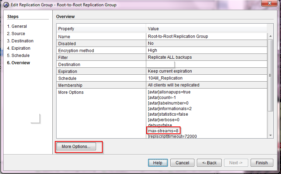Select 'Keep current expiration' value
The image size is (281, 174).
click(207, 71)
